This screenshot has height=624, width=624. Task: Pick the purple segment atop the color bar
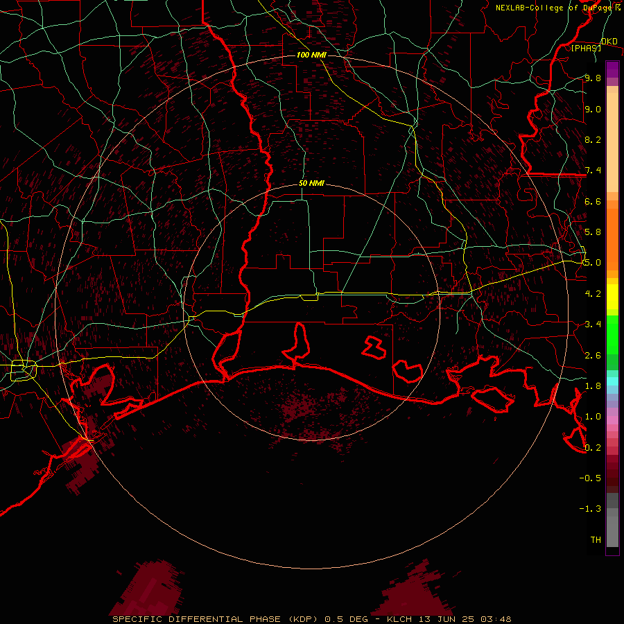click(612, 70)
